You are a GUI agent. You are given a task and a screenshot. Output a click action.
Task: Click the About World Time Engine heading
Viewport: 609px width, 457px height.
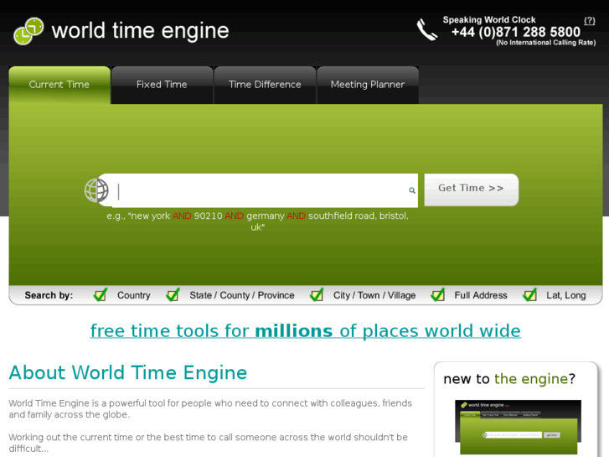click(128, 372)
